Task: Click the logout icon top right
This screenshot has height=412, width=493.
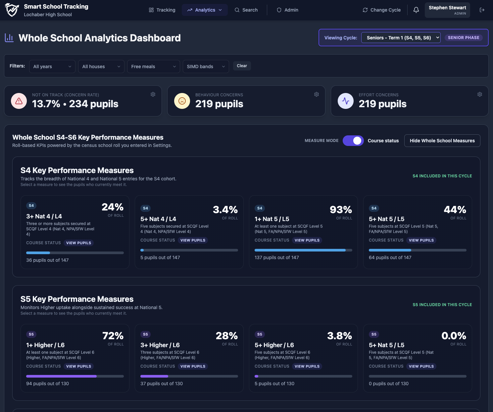Action: tap(482, 10)
